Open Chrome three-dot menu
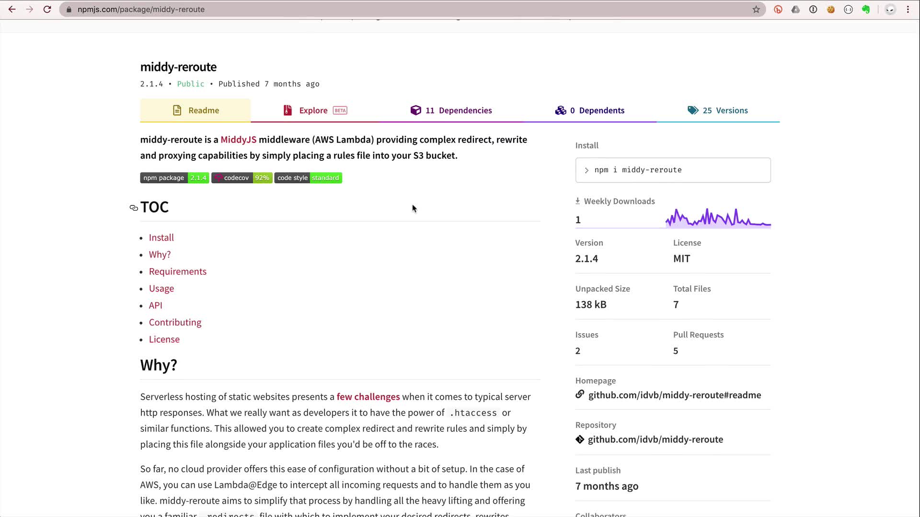This screenshot has width=920, height=517. (908, 9)
